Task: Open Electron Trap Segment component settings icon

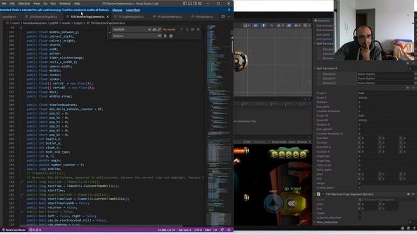Action: click(413, 194)
